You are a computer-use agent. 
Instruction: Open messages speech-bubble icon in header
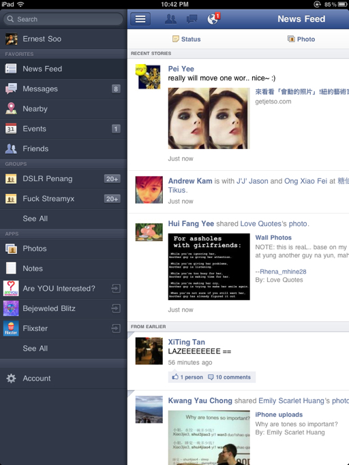[192, 19]
